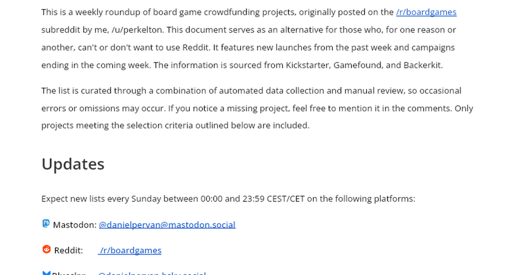525x275 pixels.
Task: Click the 'Reddit:' label text
Action: pyautogui.click(x=68, y=251)
